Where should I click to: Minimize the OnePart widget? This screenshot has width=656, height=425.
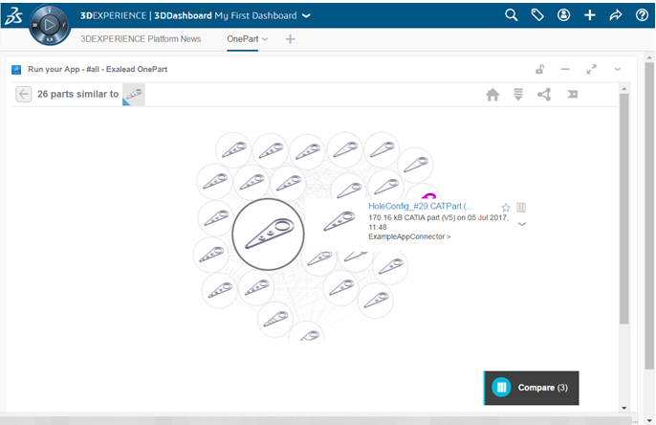click(x=565, y=69)
